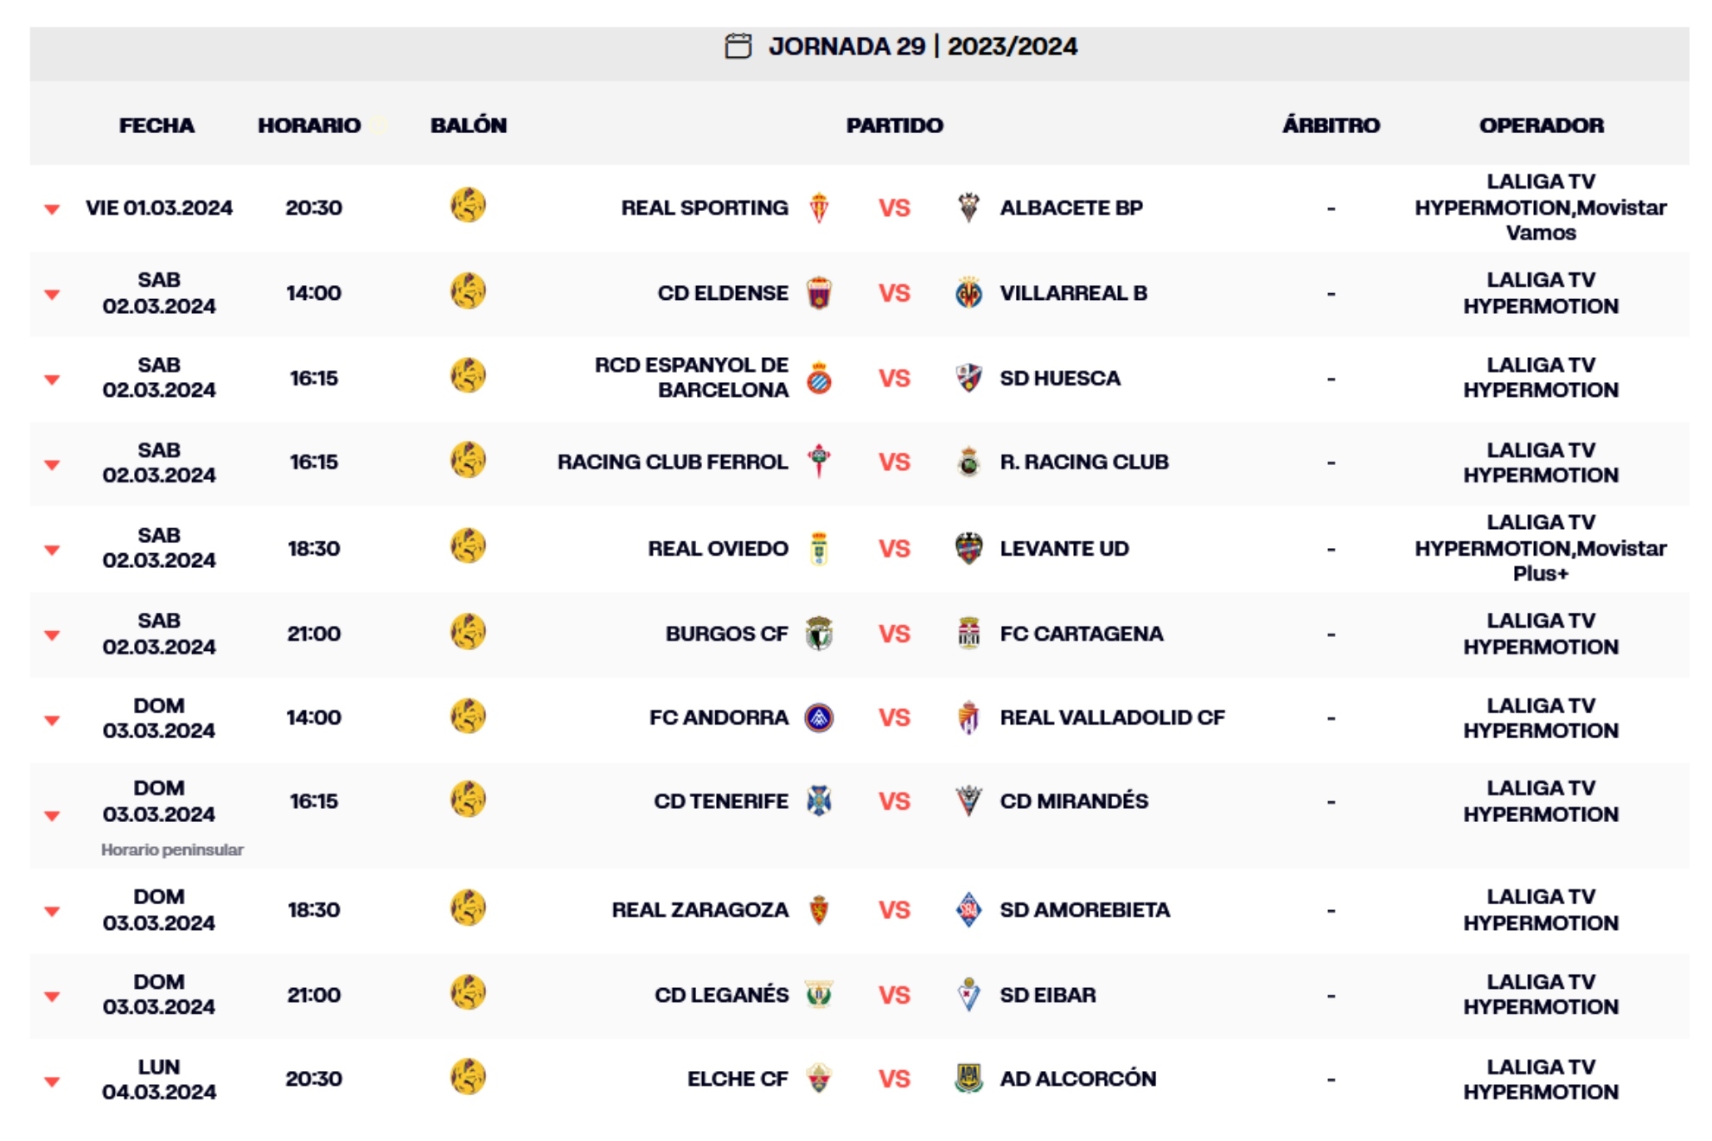Click the SD Eibar club crest

click(x=968, y=995)
